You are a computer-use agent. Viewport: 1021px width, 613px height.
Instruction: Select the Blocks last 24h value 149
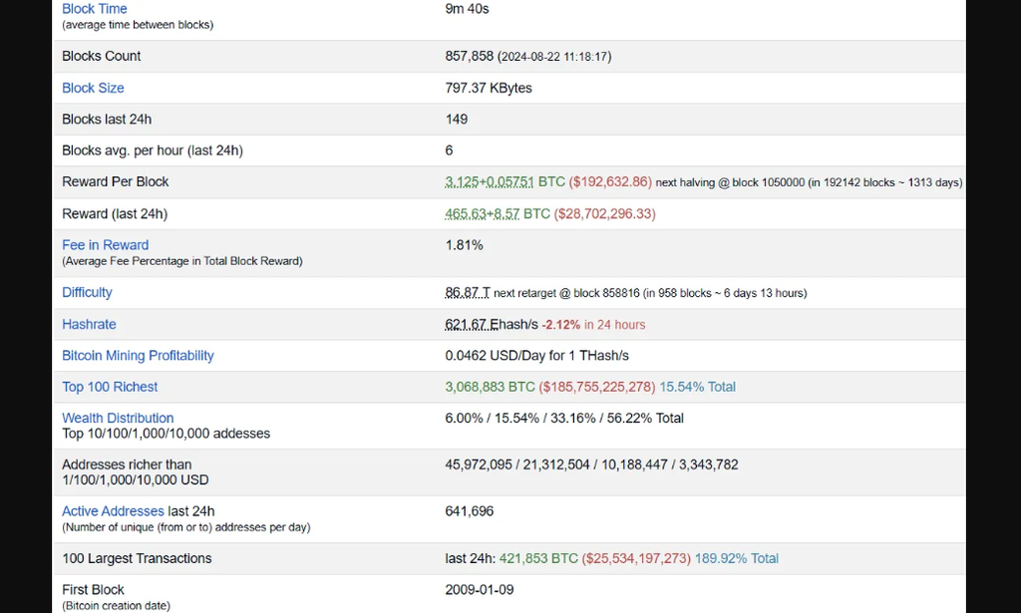(x=457, y=119)
